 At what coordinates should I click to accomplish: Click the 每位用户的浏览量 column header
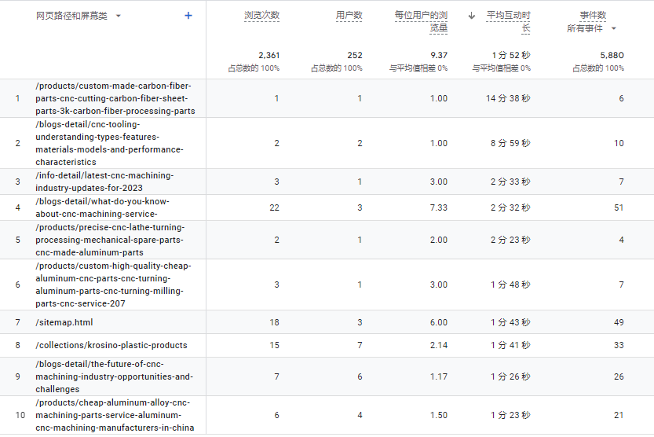(422, 22)
